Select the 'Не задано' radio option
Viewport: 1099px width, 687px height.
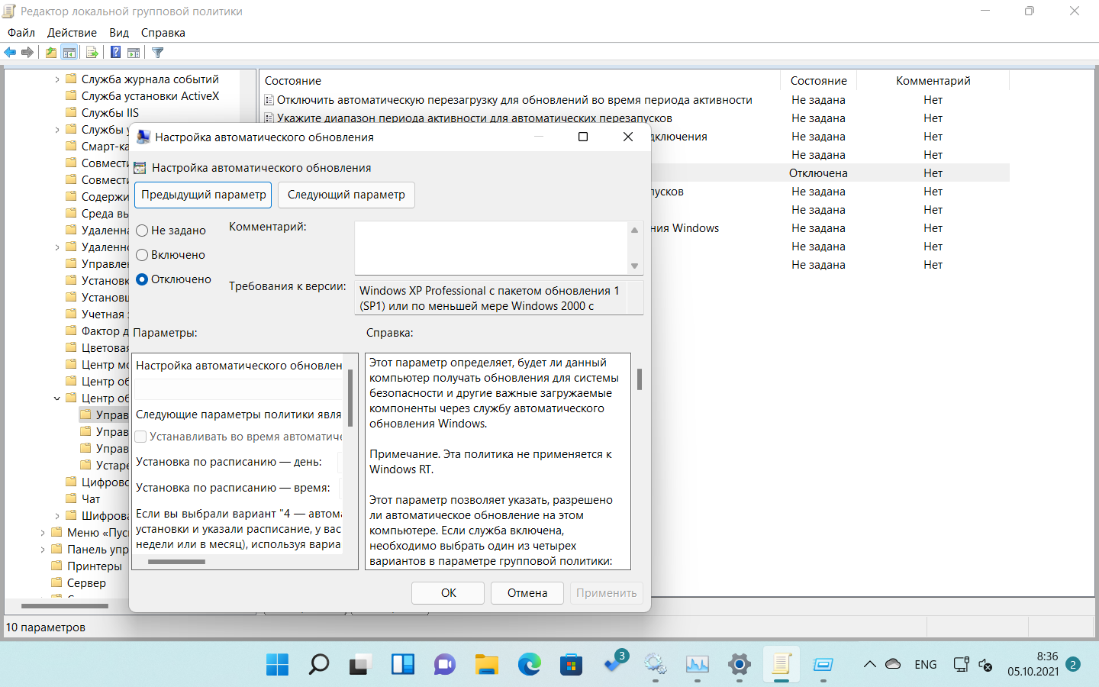142,231
